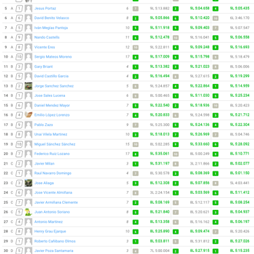Open the Jose Vicente Almiñana link
This screenshot has width=254, height=254.
coord(54,192)
